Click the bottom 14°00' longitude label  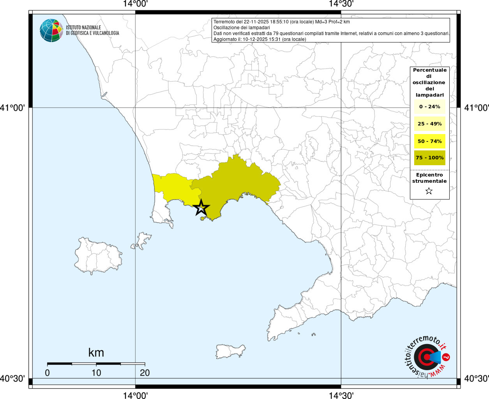[x=135, y=395]
